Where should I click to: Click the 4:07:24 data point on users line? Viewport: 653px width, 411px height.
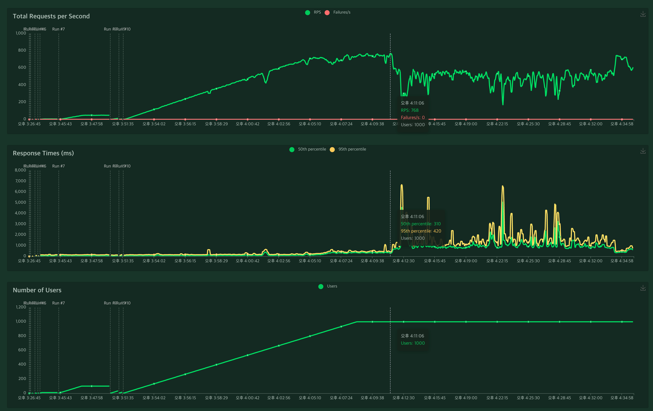tap(341, 327)
